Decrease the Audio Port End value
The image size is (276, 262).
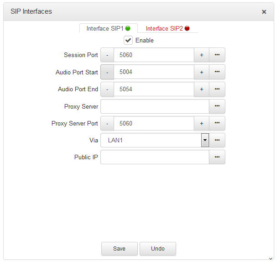point(107,89)
